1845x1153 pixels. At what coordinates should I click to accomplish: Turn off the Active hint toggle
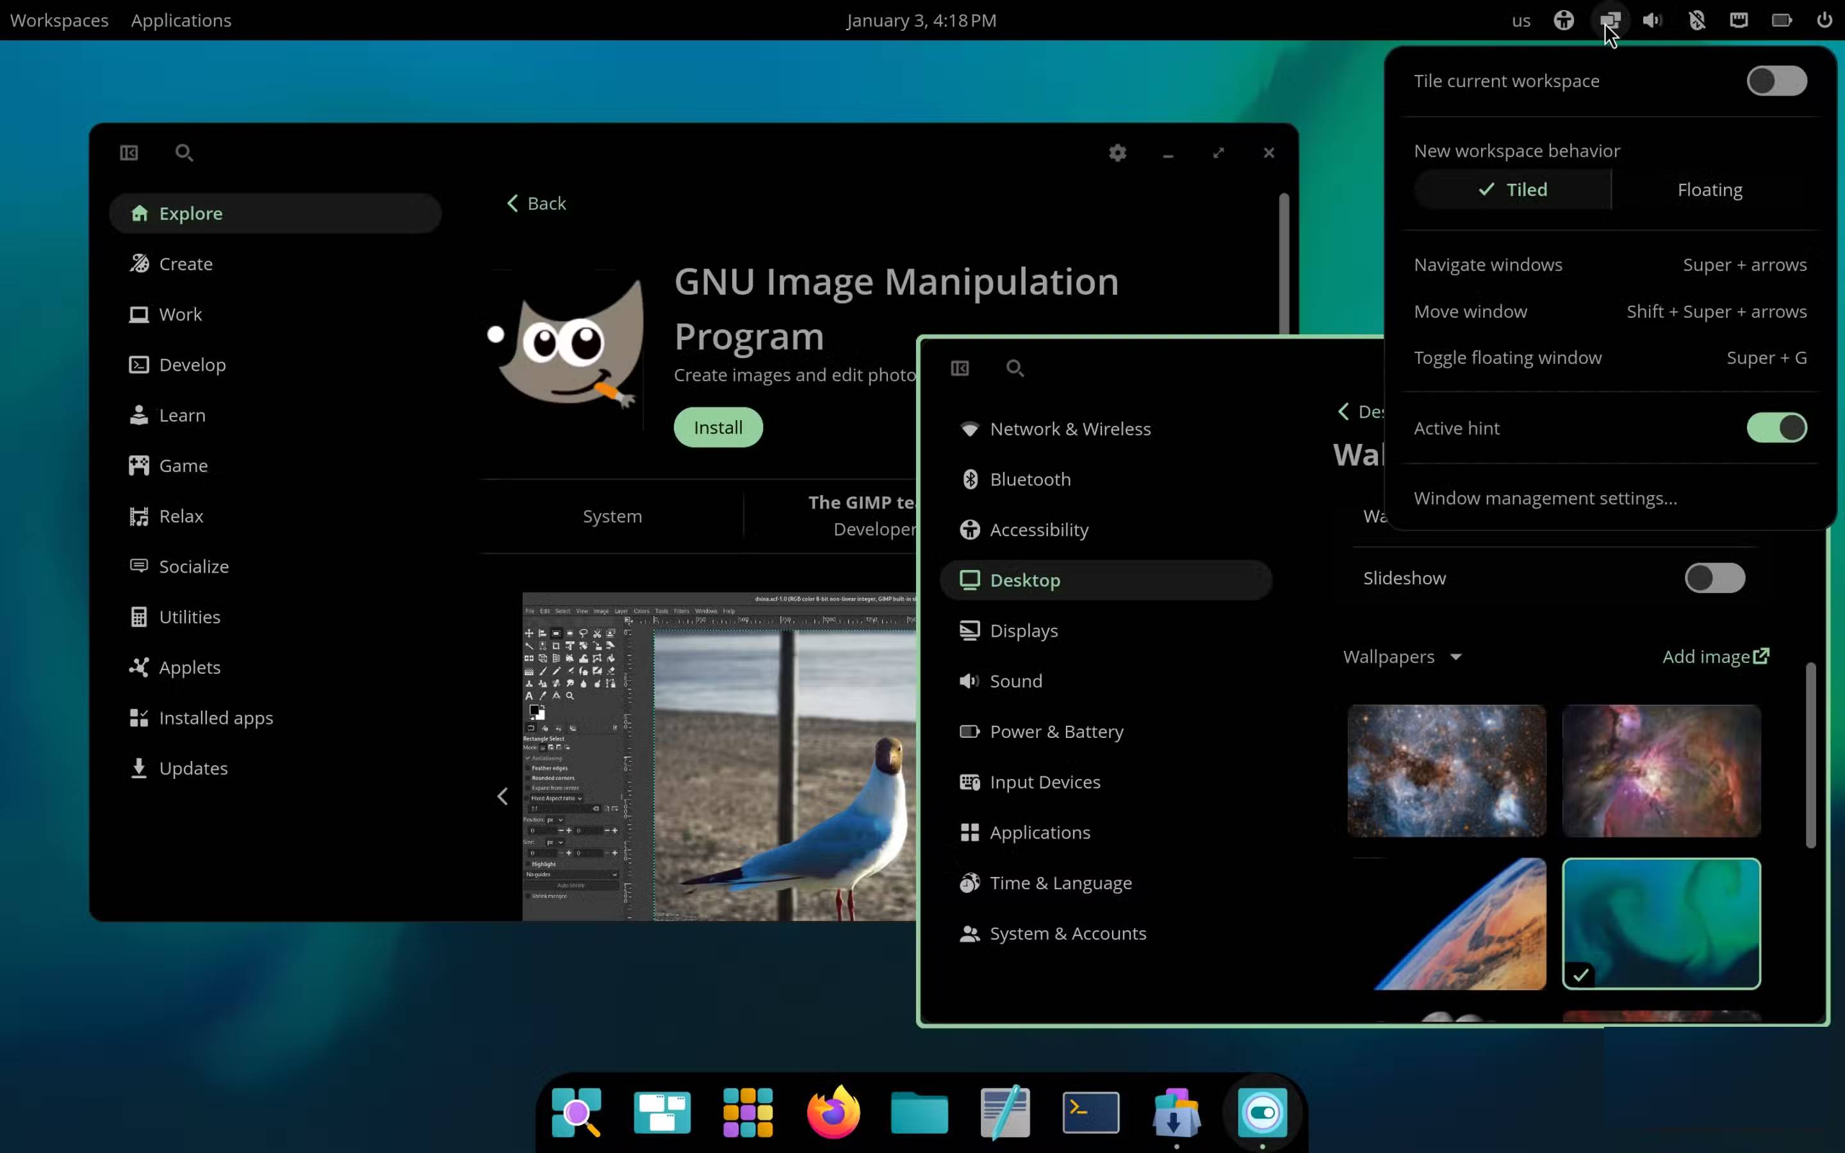(x=1776, y=428)
